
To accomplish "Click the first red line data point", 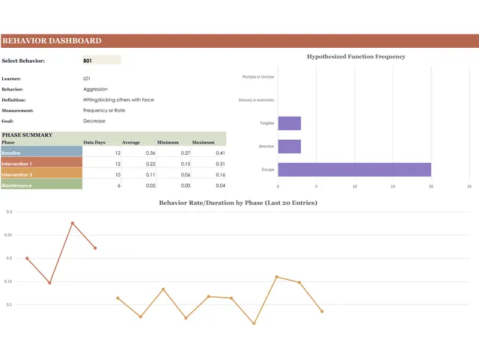I will 27,258.
